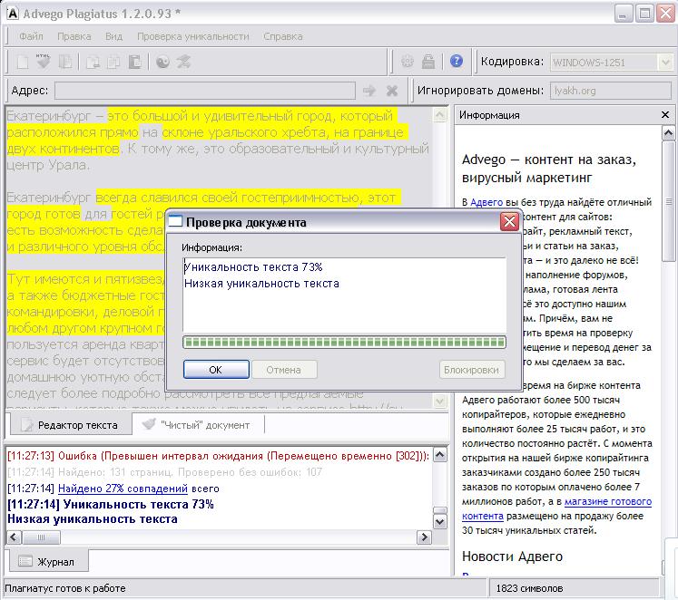Image resolution: width=678 pixels, height=600 pixels.
Task: Select the Журнал tab
Action: (47, 562)
